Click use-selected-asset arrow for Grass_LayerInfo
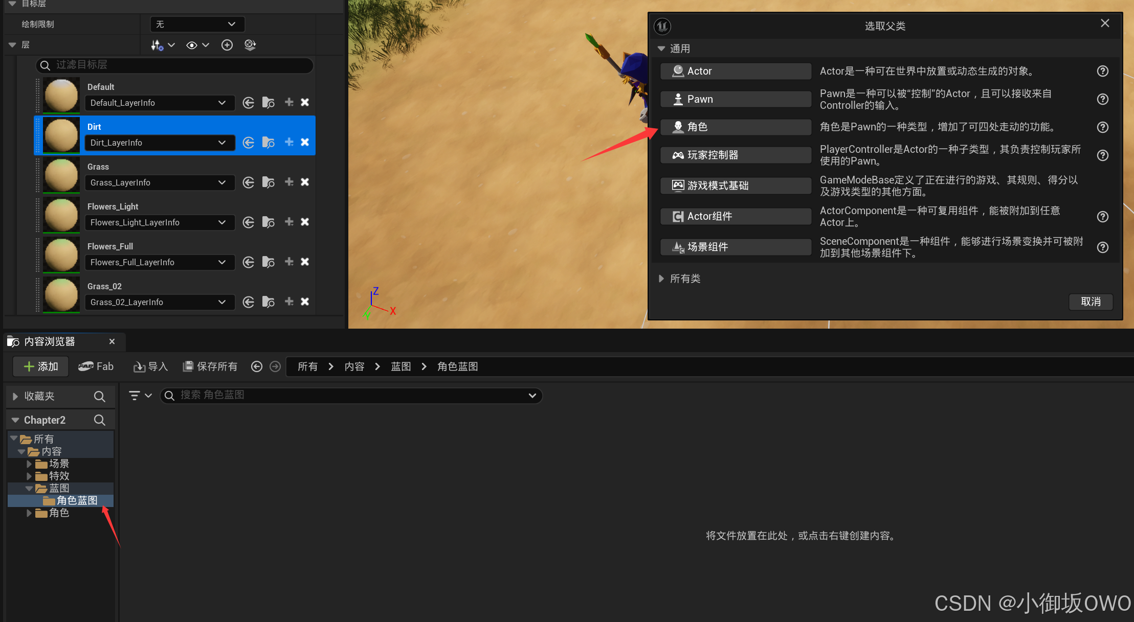 pos(249,182)
